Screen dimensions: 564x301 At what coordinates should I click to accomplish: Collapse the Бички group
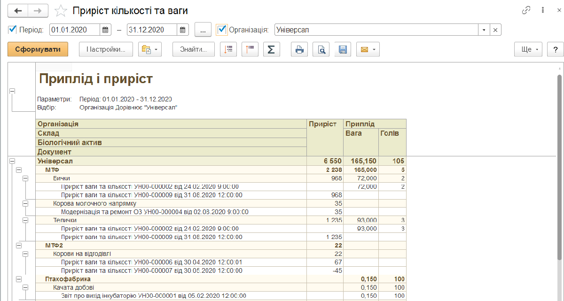(x=25, y=178)
